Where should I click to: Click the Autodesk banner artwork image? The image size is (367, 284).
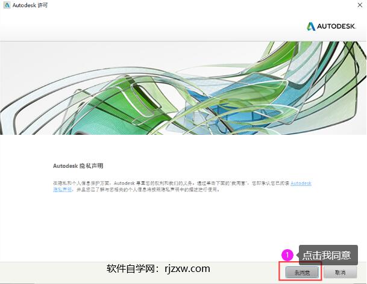(183, 88)
